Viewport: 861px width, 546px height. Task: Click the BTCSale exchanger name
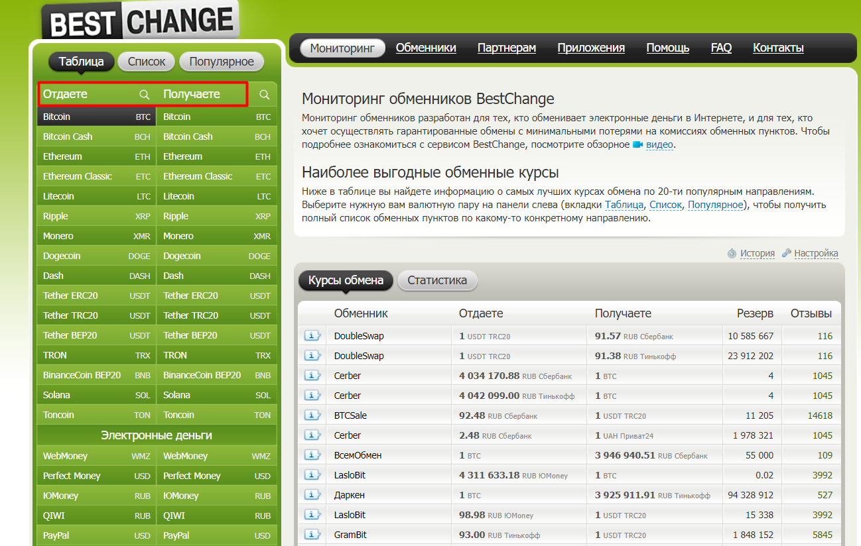[x=350, y=415]
